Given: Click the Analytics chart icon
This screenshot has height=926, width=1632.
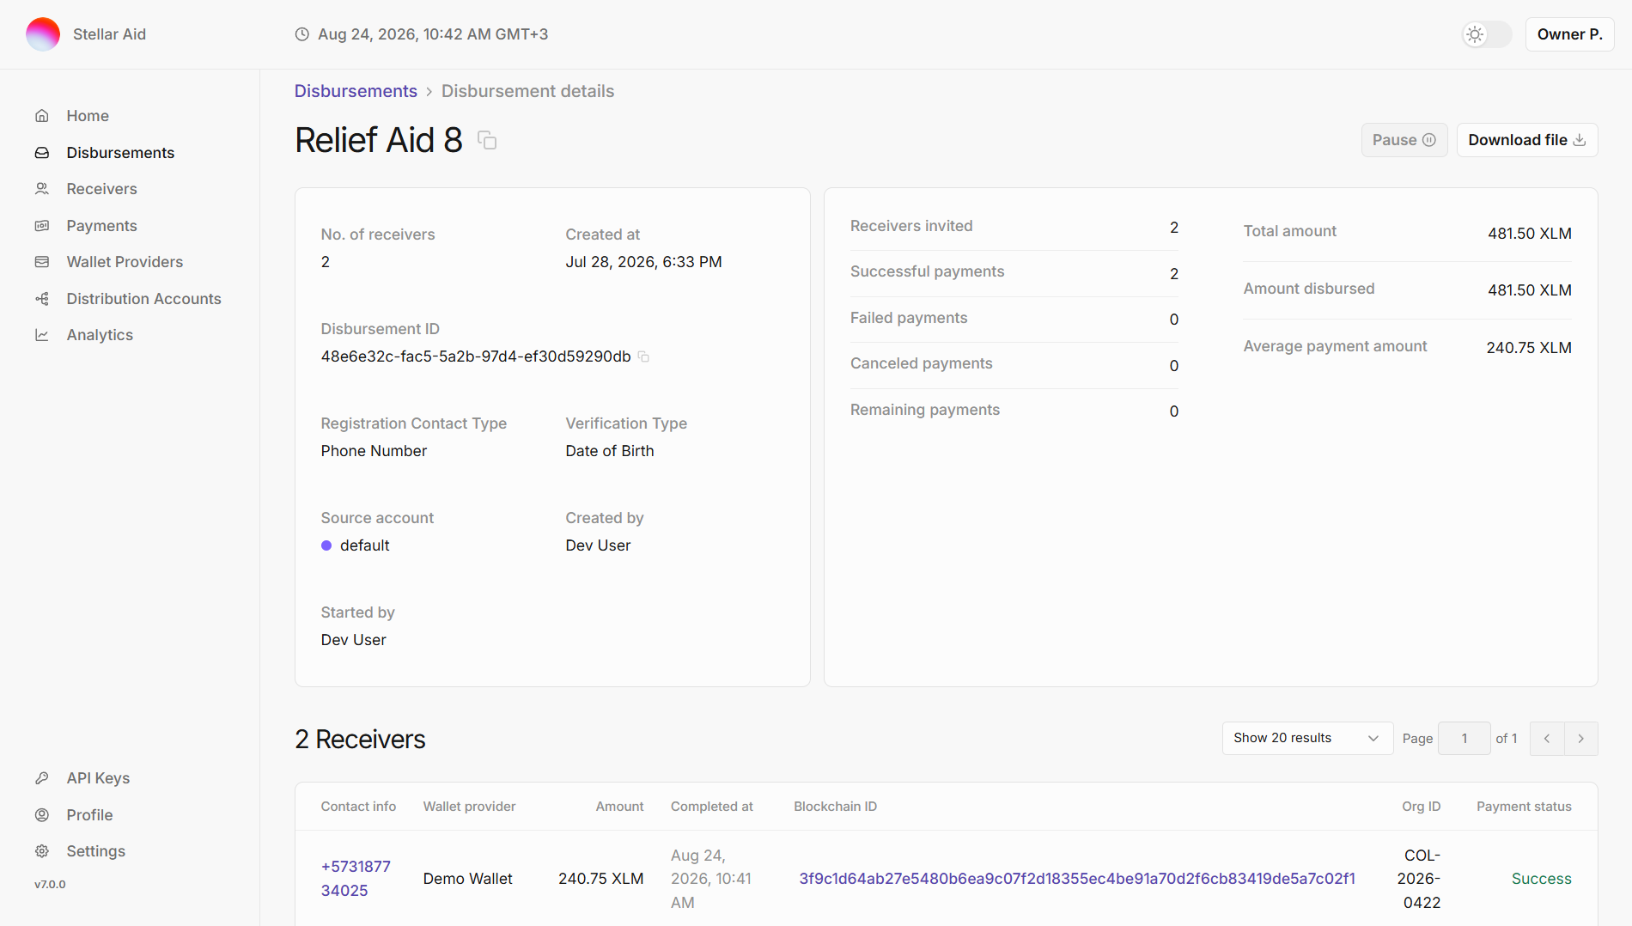Looking at the screenshot, I should click(x=41, y=335).
